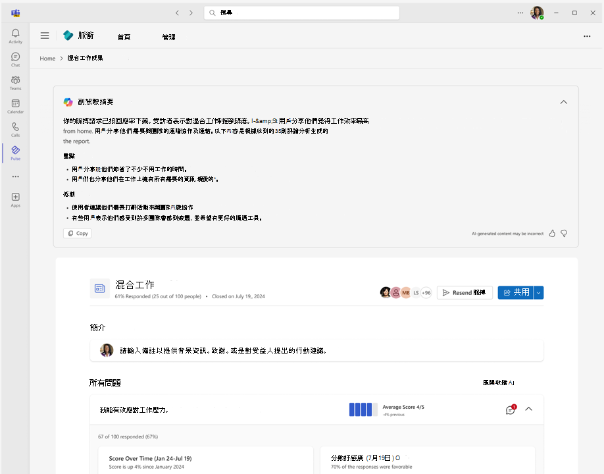This screenshot has width=604, height=474.
Task: Open more options ellipsis in Pulse header
Action: [587, 36]
